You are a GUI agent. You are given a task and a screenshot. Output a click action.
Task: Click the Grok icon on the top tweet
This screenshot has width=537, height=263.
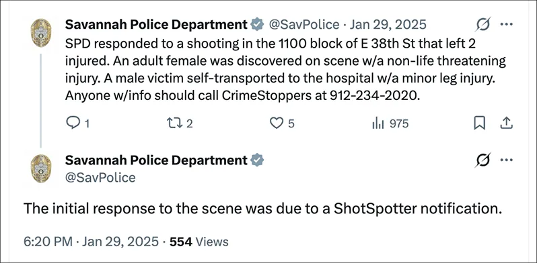point(482,25)
